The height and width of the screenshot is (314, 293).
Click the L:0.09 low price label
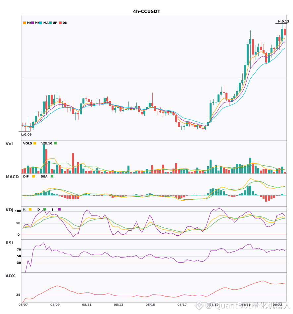[26, 135]
